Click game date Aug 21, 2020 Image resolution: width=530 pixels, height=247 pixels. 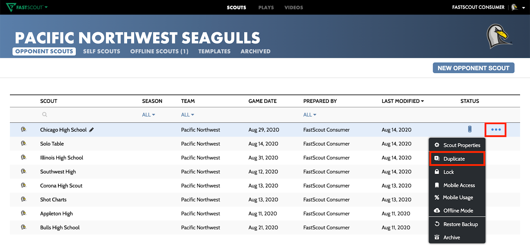(x=263, y=227)
